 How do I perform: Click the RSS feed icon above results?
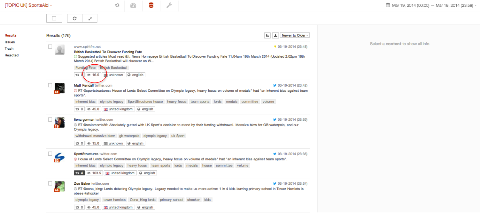click(x=267, y=35)
